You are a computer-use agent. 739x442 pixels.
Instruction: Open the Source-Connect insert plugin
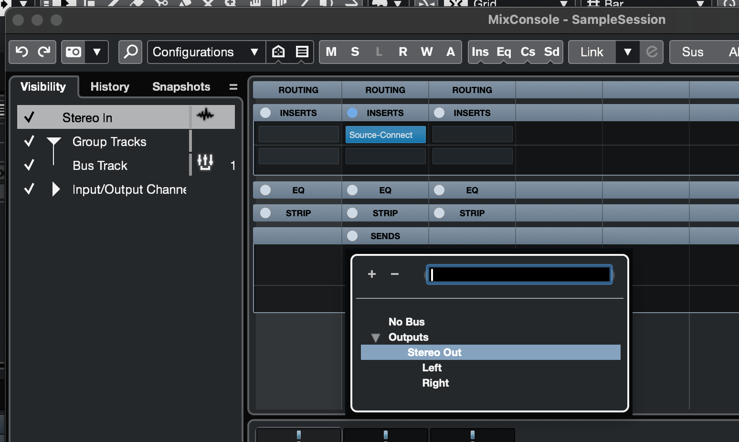(x=385, y=135)
